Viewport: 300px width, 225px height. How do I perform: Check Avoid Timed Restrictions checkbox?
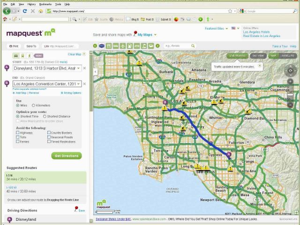(x=49, y=142)
